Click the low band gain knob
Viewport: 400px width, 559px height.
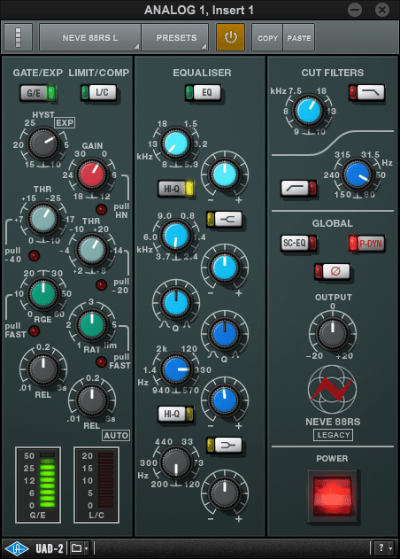coord(225,493)
